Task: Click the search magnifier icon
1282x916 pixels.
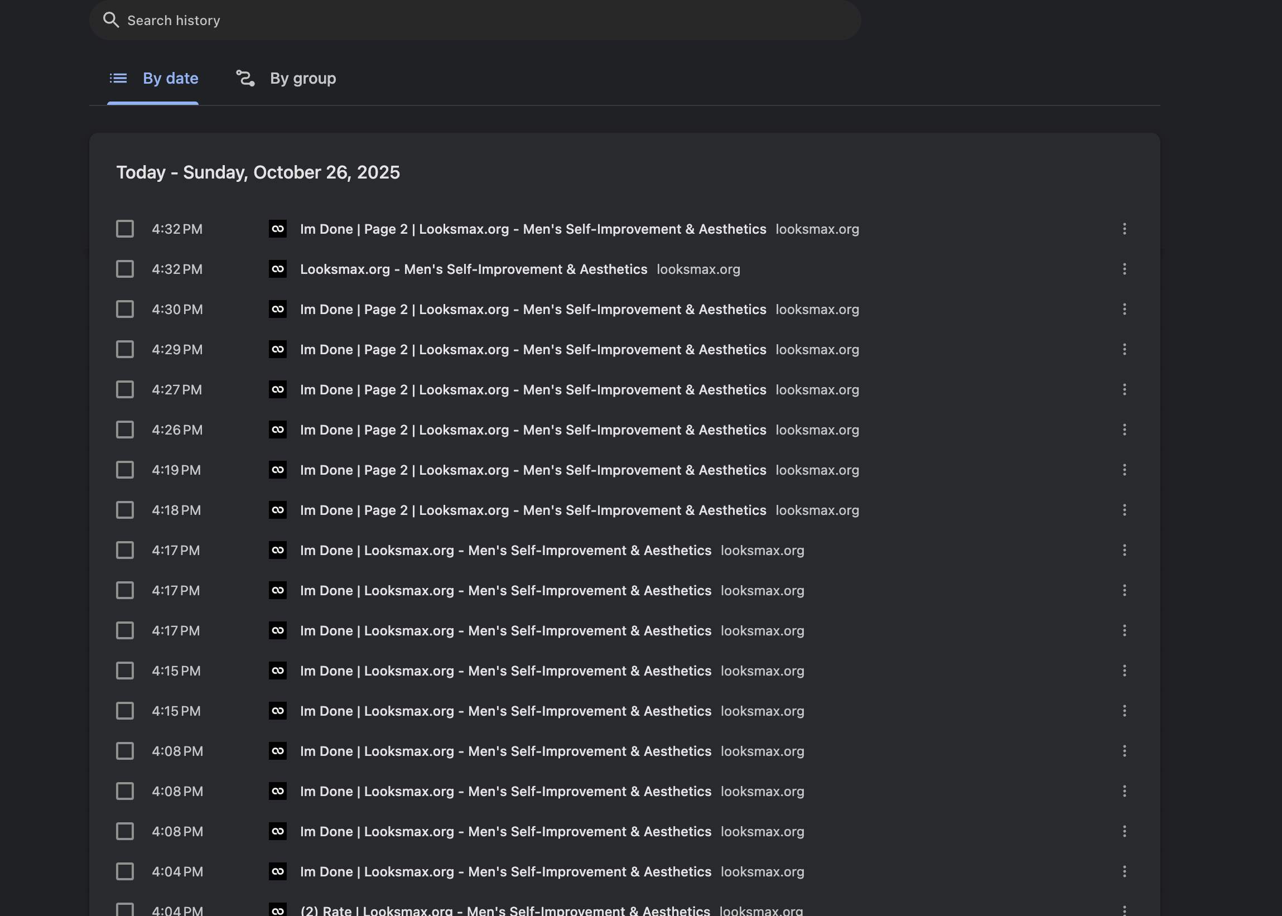Action: [111, 20]
